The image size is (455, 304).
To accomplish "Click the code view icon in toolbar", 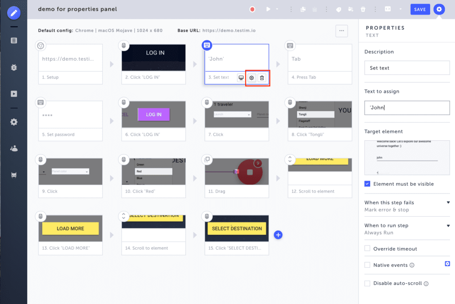I will click(387, 9).
